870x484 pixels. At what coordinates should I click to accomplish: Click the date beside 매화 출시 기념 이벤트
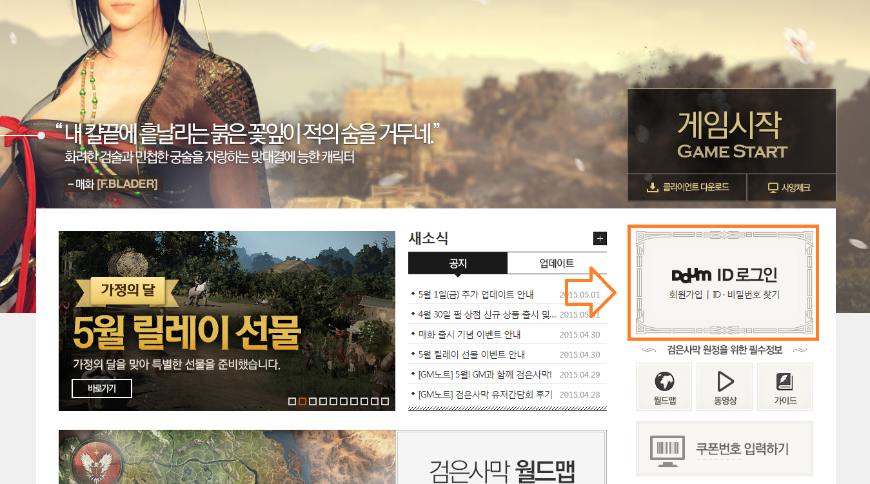pos(580,335)
